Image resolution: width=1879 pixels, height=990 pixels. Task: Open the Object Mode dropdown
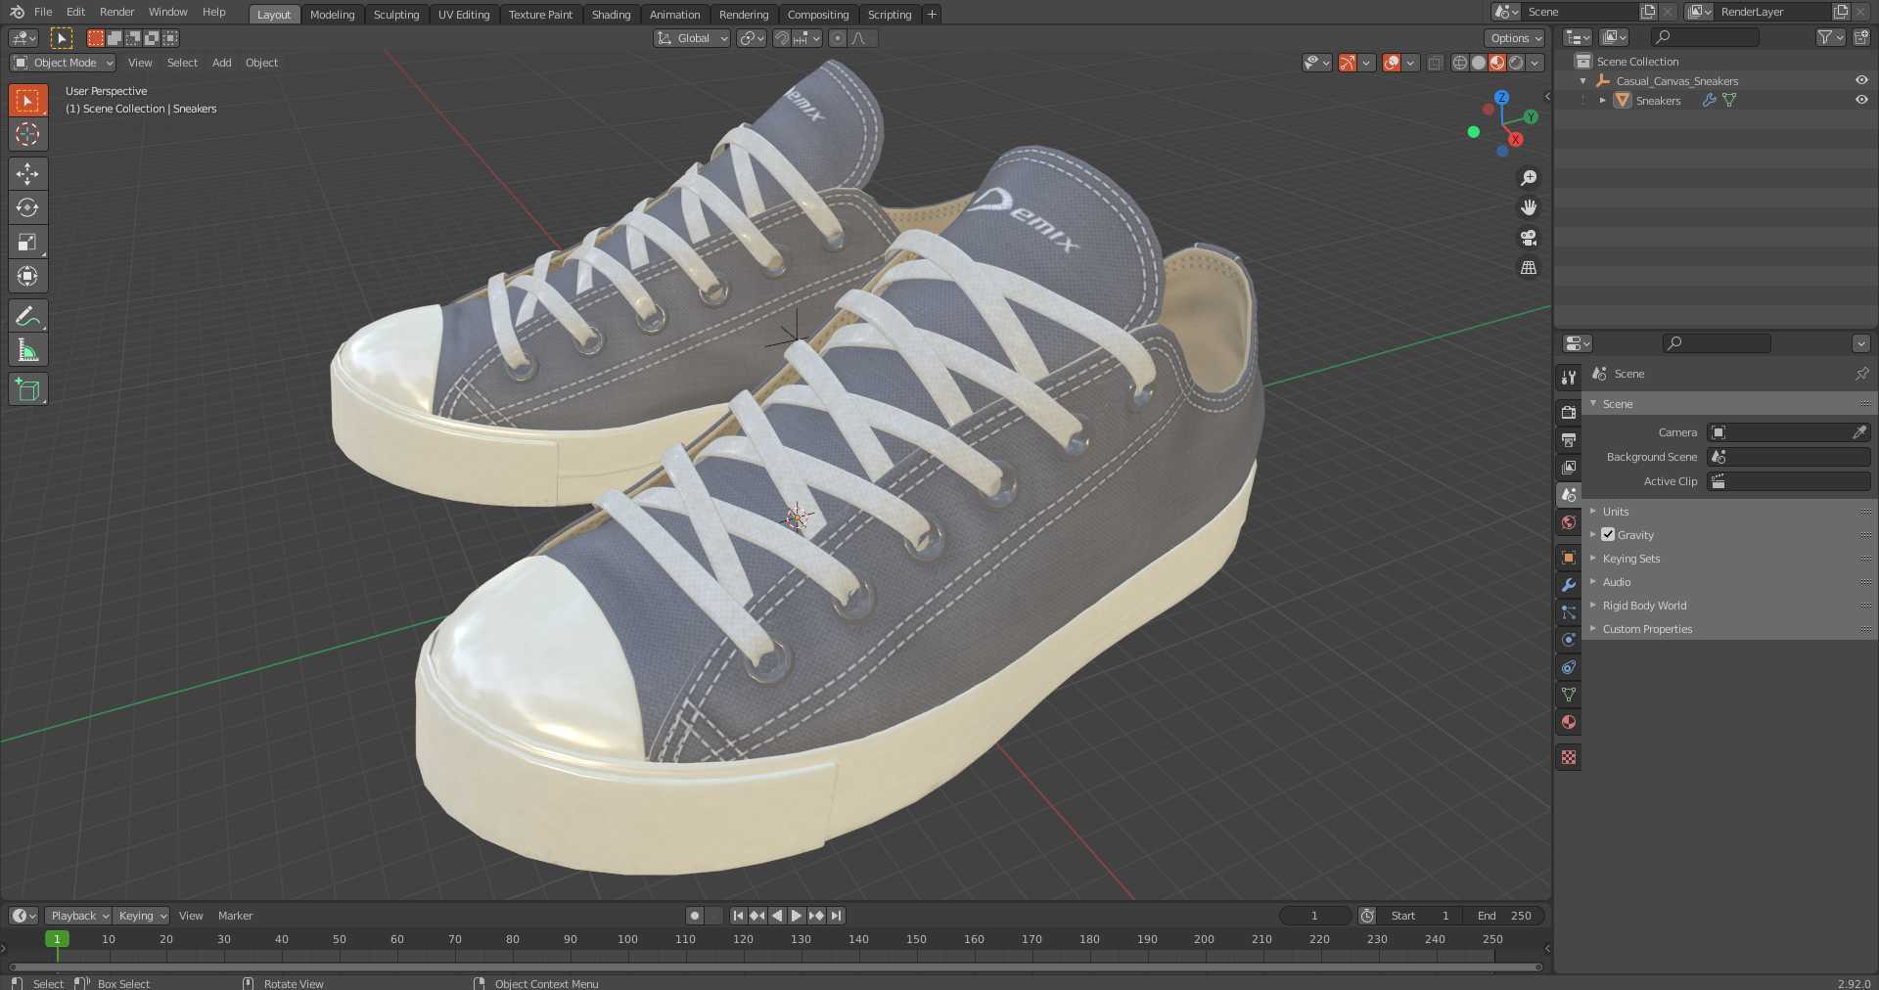coord(63,63)
